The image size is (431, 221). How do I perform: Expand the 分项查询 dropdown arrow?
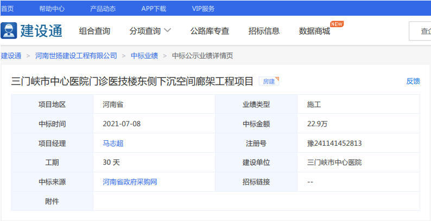[168, 30]
